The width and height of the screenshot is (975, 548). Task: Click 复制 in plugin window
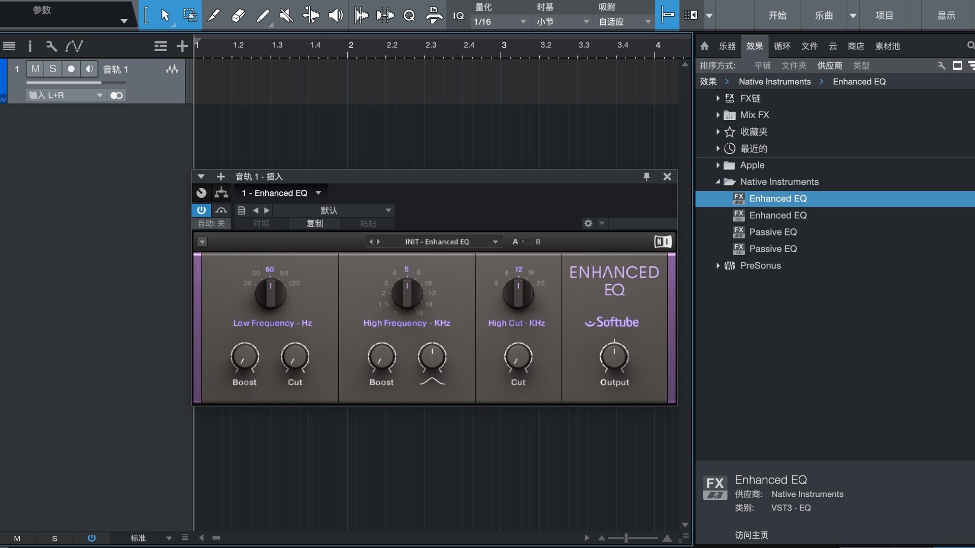tap(315, 223)
